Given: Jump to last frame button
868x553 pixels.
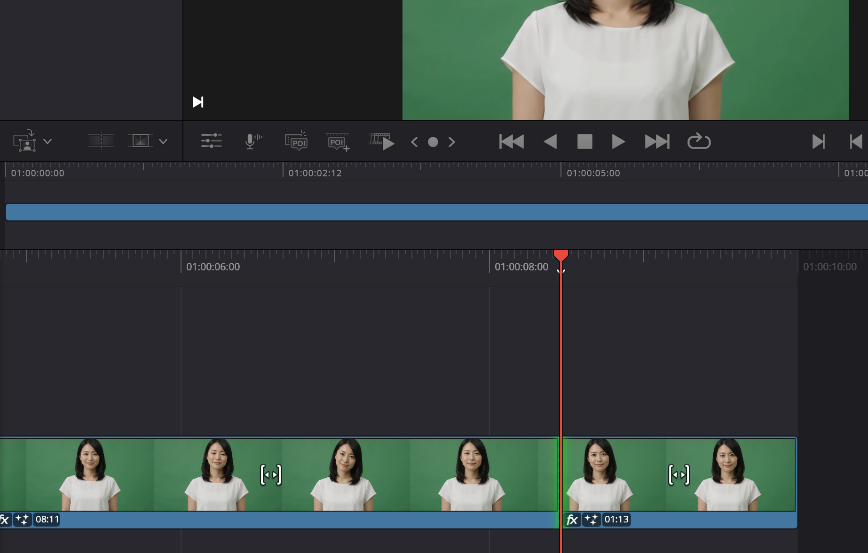Looking at the screenshot, I should point(657,142).
